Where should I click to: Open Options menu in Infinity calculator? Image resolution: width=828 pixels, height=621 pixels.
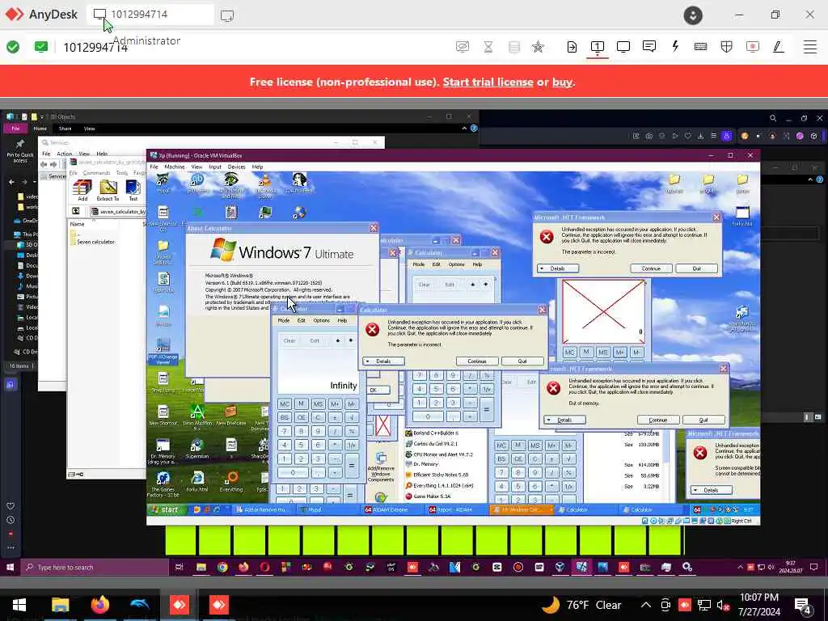(x=321, y=320)
